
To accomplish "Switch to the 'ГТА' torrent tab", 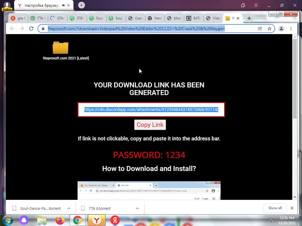I will [x=38, y=18].
